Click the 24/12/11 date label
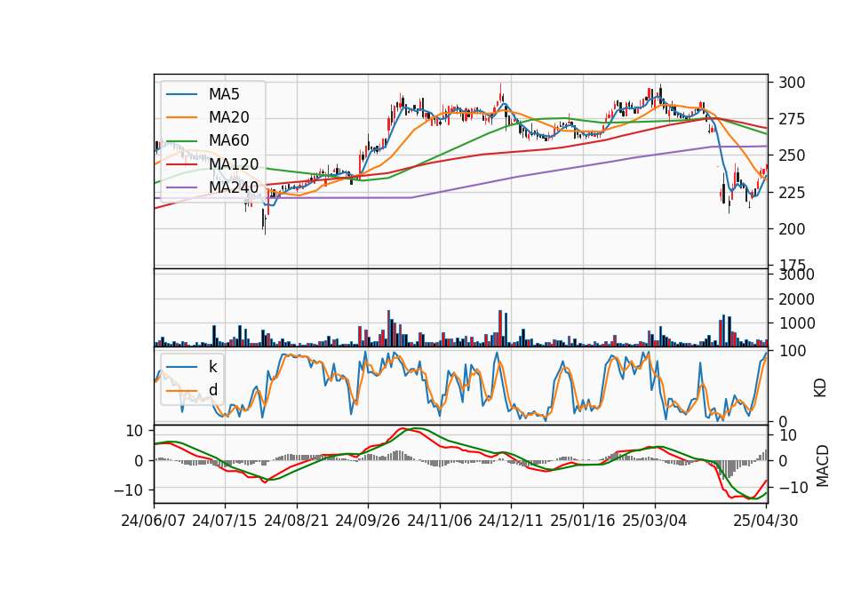 pyautogui.click(x=510, y=521)
